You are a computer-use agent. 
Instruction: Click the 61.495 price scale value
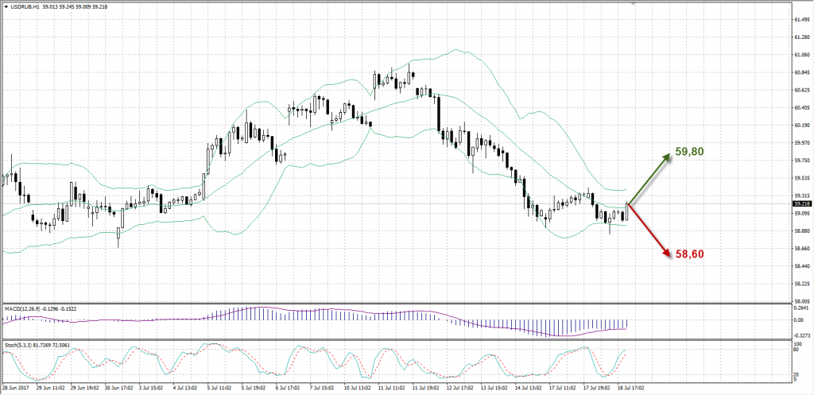tap(801, 20)
